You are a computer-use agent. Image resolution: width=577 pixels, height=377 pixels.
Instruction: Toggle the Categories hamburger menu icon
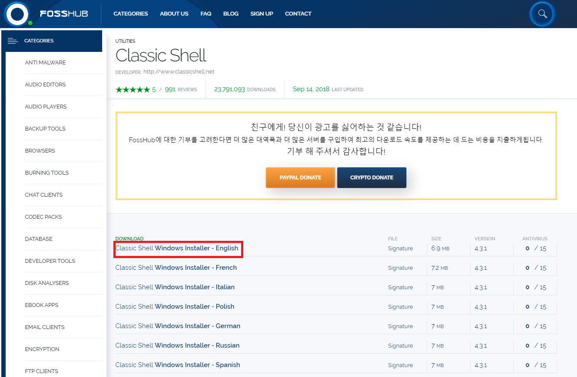pos(13,41)
